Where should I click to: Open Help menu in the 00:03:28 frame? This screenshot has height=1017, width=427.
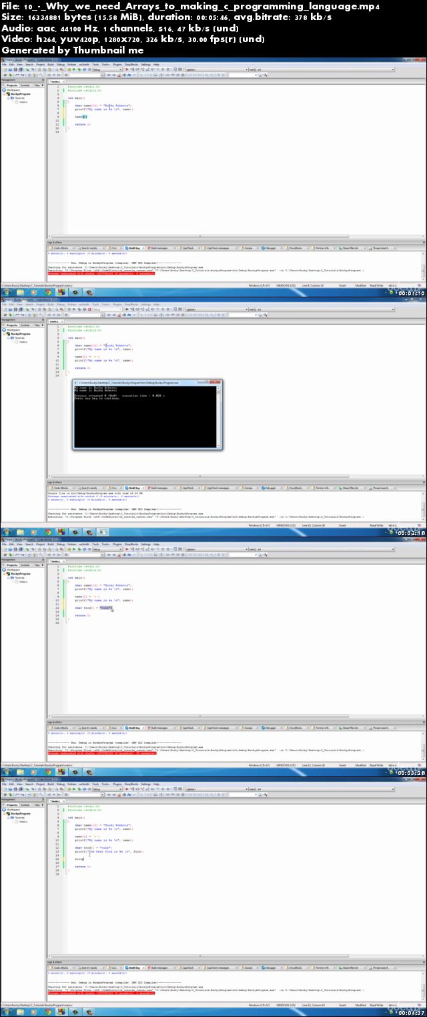[x=156, y=544]
